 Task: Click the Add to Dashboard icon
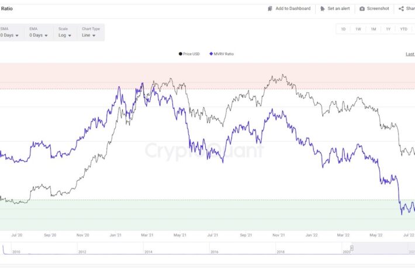tap(270, 9)
